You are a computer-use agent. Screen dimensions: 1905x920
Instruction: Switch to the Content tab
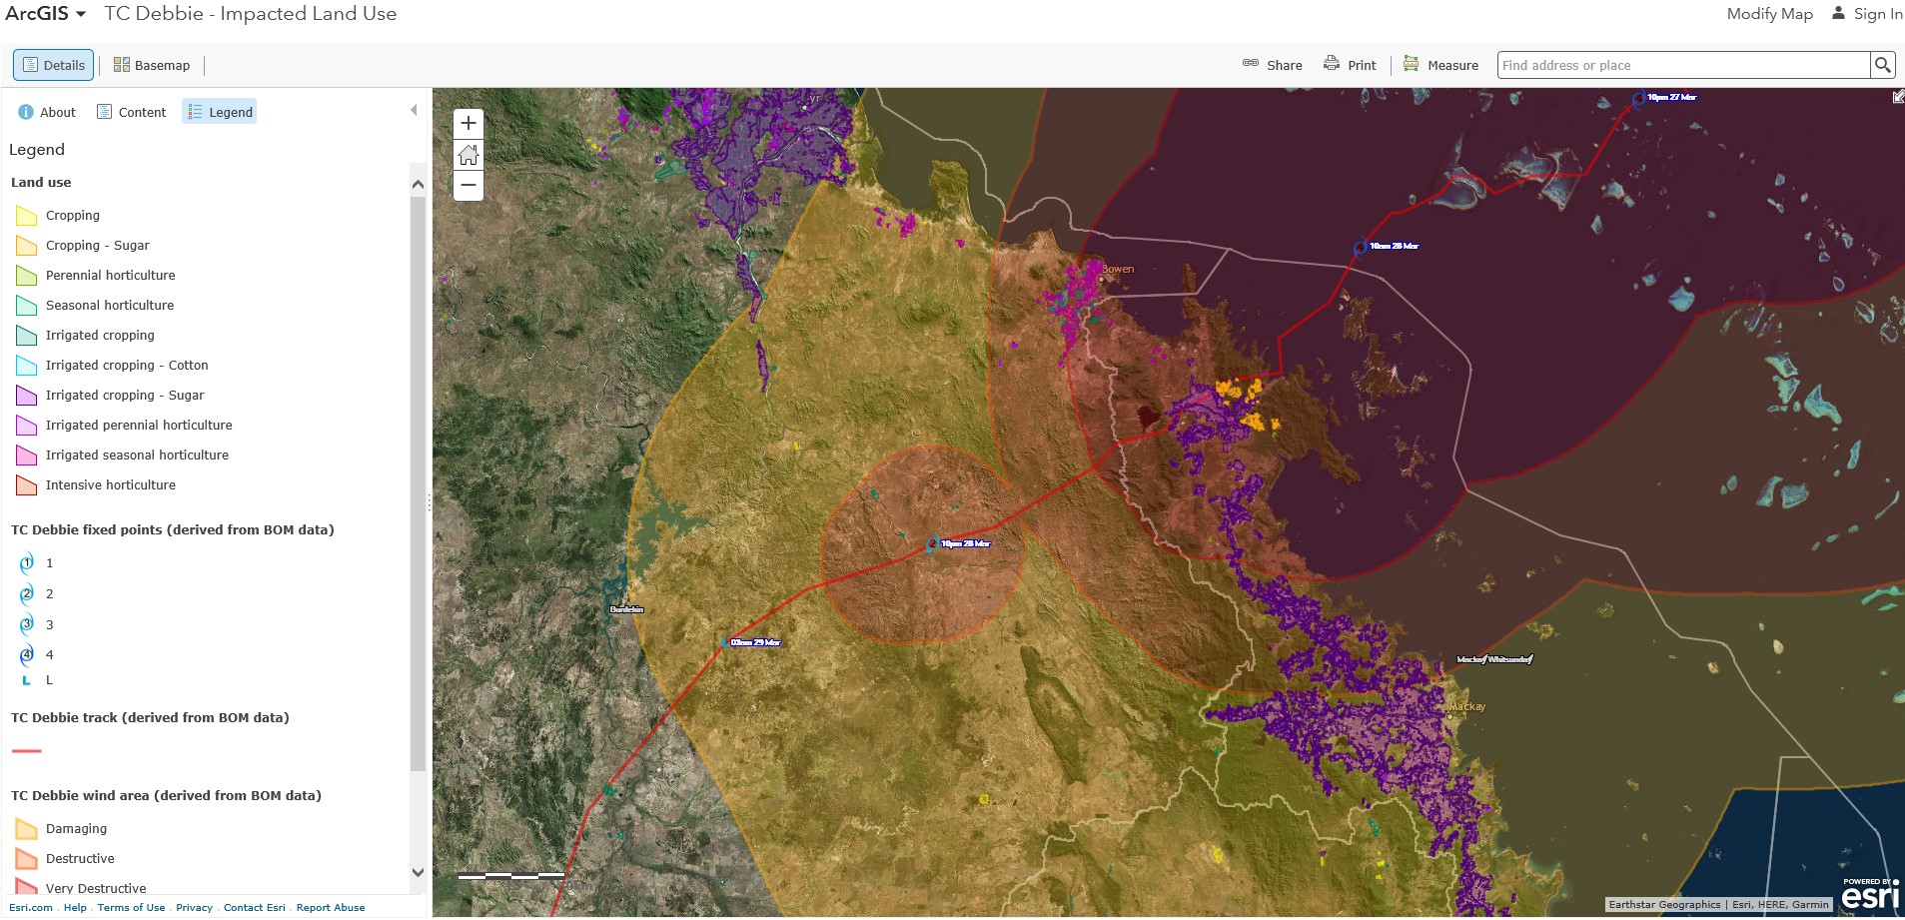coord(131,112)
